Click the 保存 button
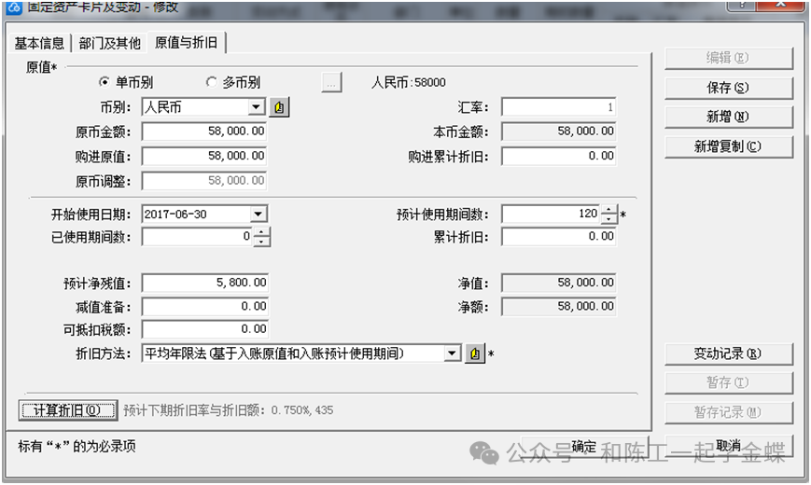This screenshot has width=811, height=485. point(728,88)
